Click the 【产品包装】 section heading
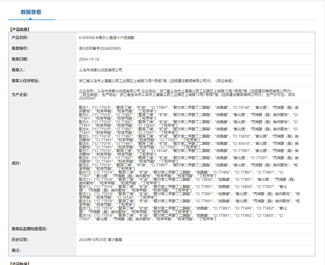This screenshot has width=325, height=265. pos(20,263)
